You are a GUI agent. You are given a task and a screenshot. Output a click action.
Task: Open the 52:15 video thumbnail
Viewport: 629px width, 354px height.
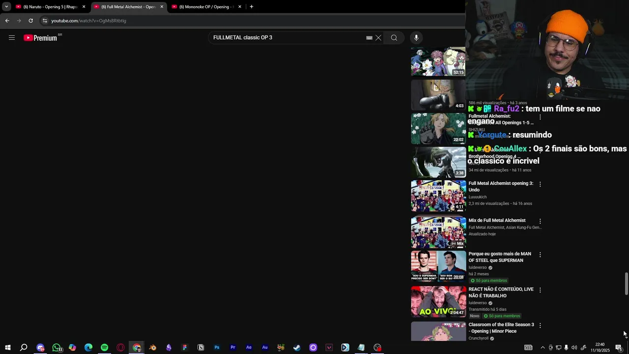click(438, 61)
